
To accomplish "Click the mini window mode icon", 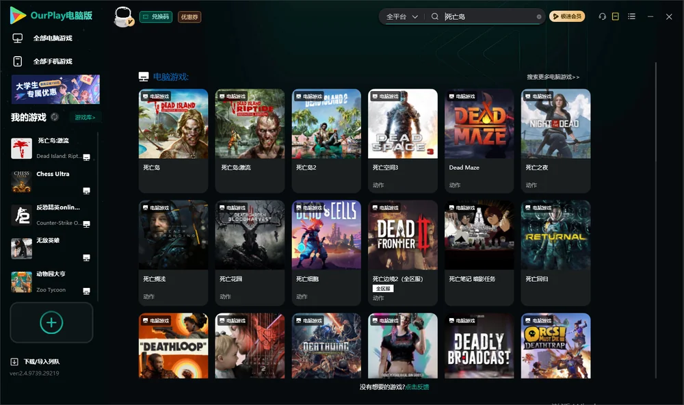I will pyautogui.click(x=616, y=16).
